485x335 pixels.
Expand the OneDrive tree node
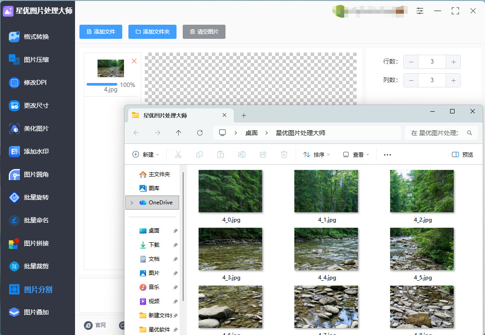click(x=132, y=203)
